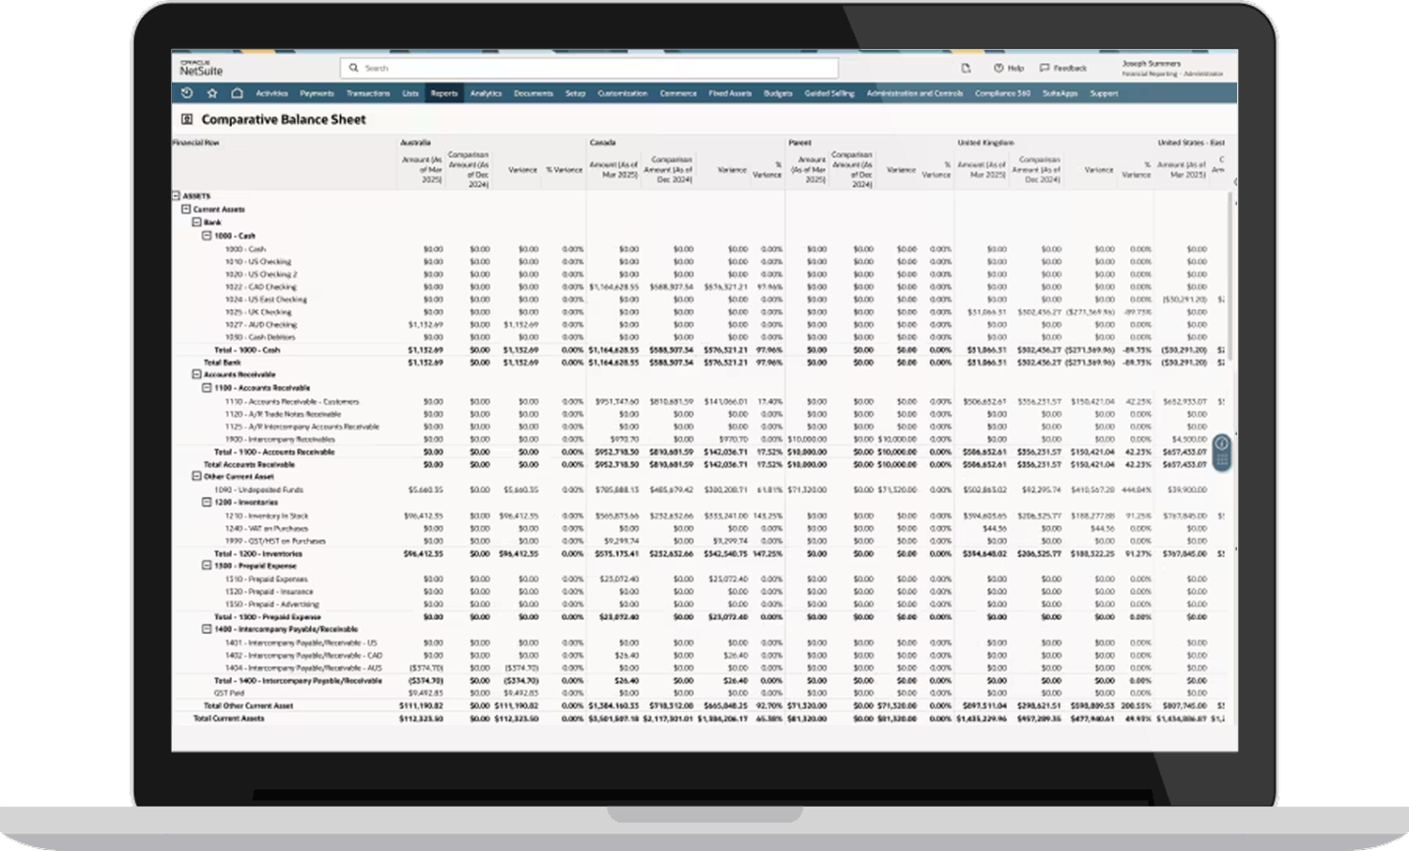Collapse the 1200 - Inventories group

pos(207,503)
